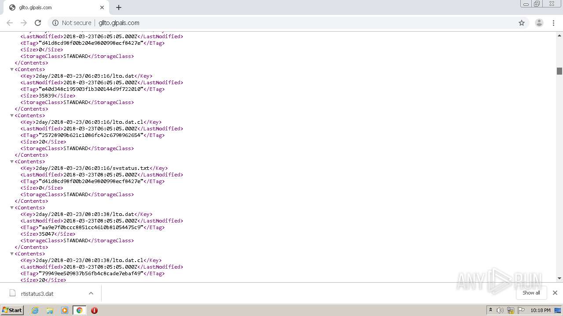The image size is (563, 316).
Task: Click ETag aa9e7f0bccc8851cc4610b81054475c9
Action: (x=91, y=227)
